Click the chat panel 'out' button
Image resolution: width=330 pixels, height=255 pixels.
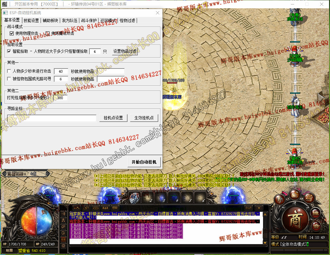tap(249, 208)
